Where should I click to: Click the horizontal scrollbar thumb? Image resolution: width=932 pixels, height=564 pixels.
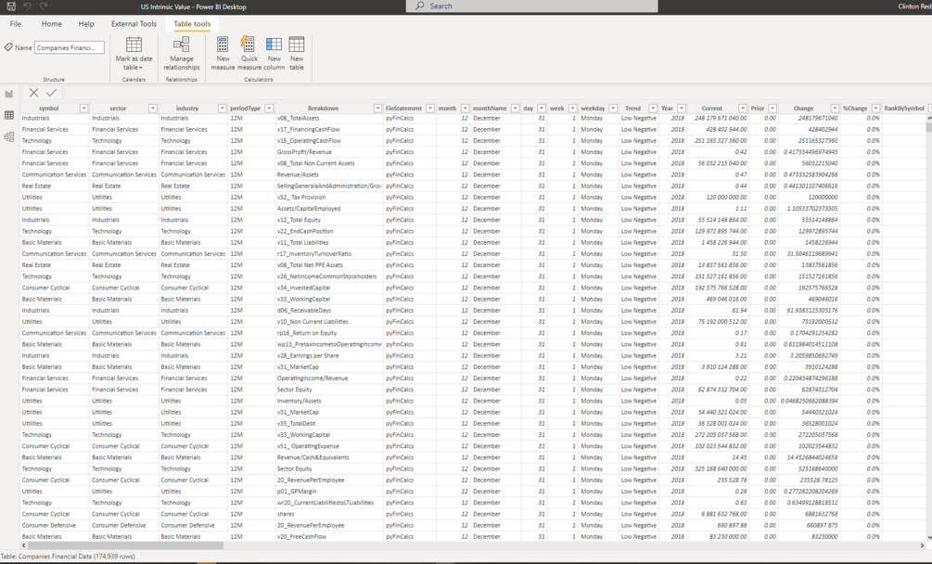click(x=125, y=545)
